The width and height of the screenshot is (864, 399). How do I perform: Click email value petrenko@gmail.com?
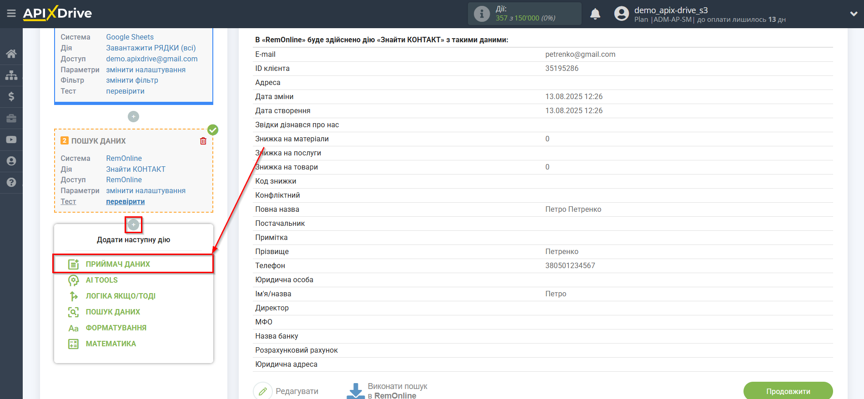pyautogui.click(x=580, y=55)
